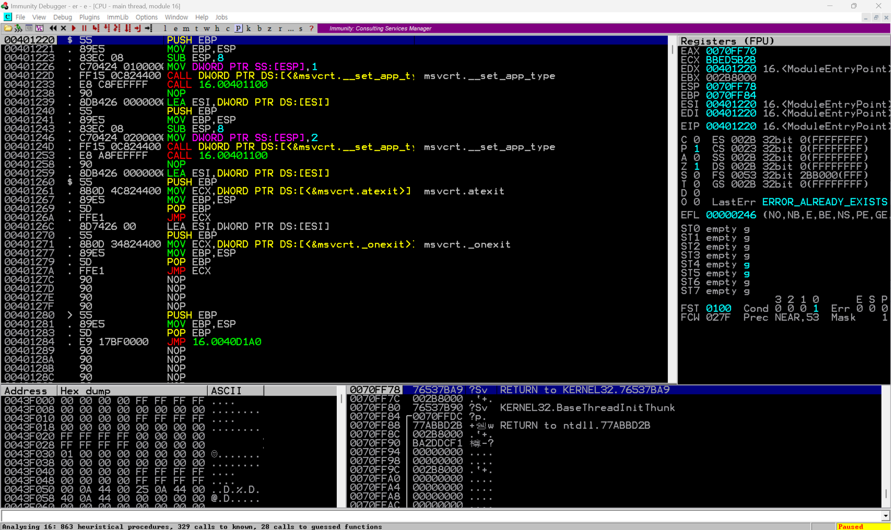Show the memory map with 'm' button
This screenshot has height=530, width=891.
(186, 28)
